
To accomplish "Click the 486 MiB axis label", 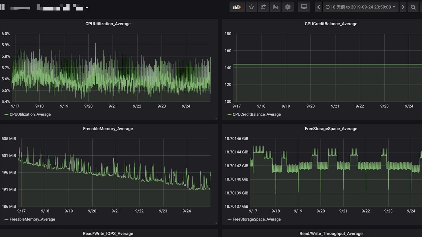I will tap(9, 206).
